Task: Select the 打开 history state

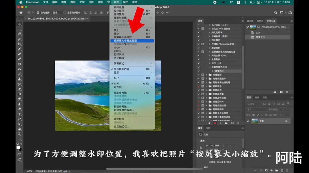Action: click(x=268, y=33)
